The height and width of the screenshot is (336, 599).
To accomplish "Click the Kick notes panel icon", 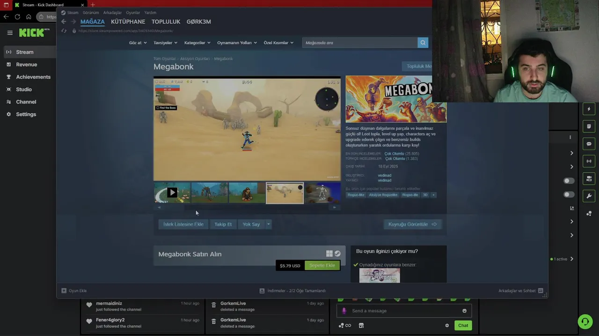I will 589,126.
